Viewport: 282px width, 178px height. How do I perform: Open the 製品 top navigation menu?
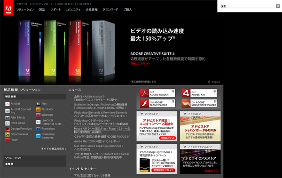click(x=42, y=9)
